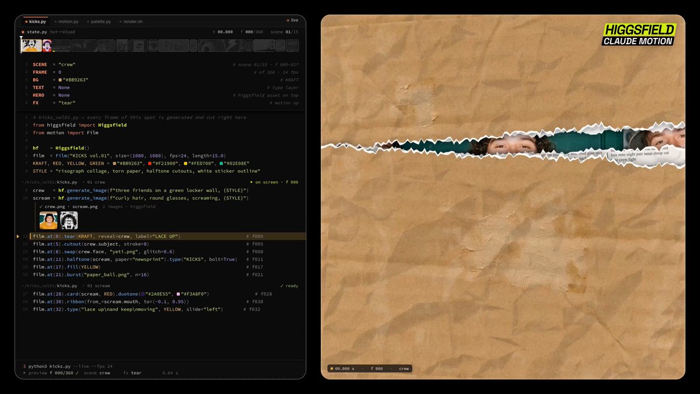700x394 pixels.
Task: Click the BG #BB9263 color swatch
Action: click(60, 79)
